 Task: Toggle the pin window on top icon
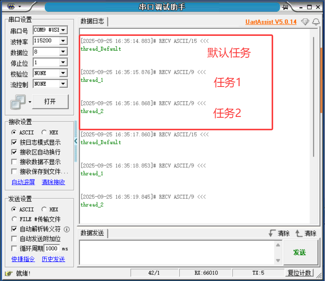(x=285, y=7)
